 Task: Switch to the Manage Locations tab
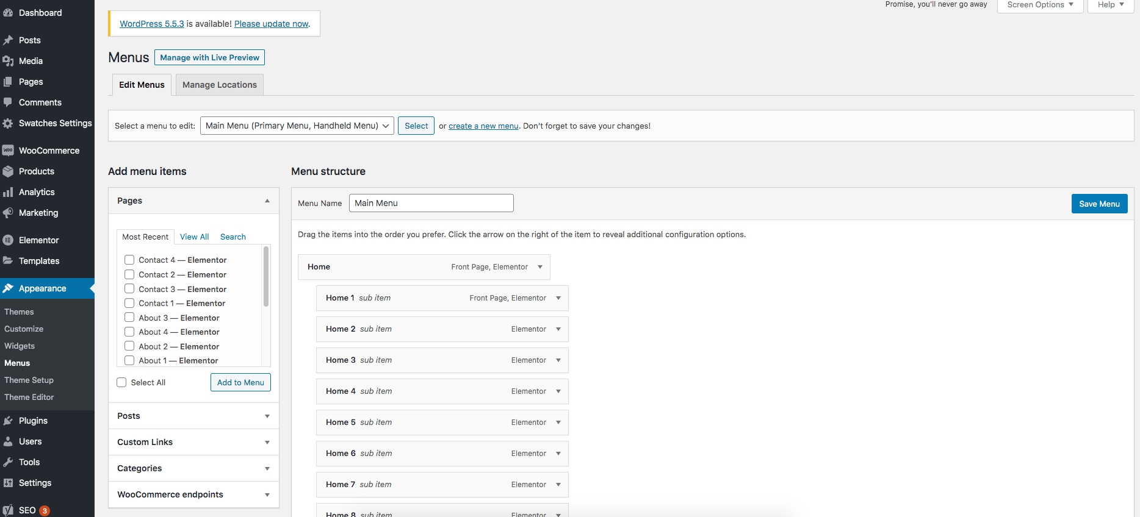click(219, 85)
